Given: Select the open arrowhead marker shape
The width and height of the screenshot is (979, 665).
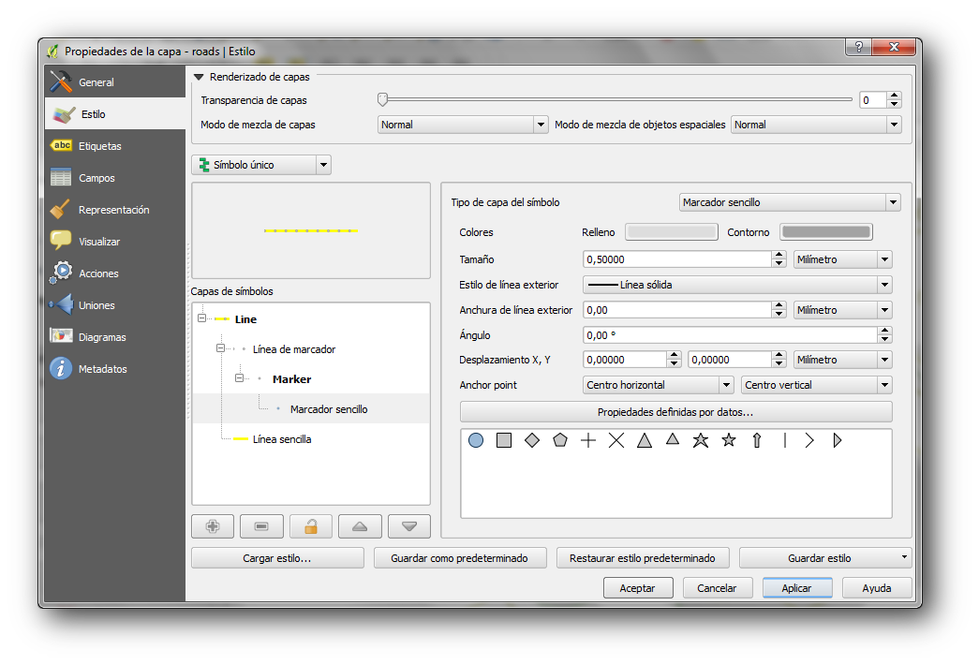Looking at the screenshot, I should click(x=809, y=441).
